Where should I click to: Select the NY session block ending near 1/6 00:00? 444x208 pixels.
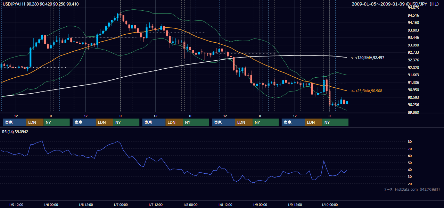[x=57, y=122]
